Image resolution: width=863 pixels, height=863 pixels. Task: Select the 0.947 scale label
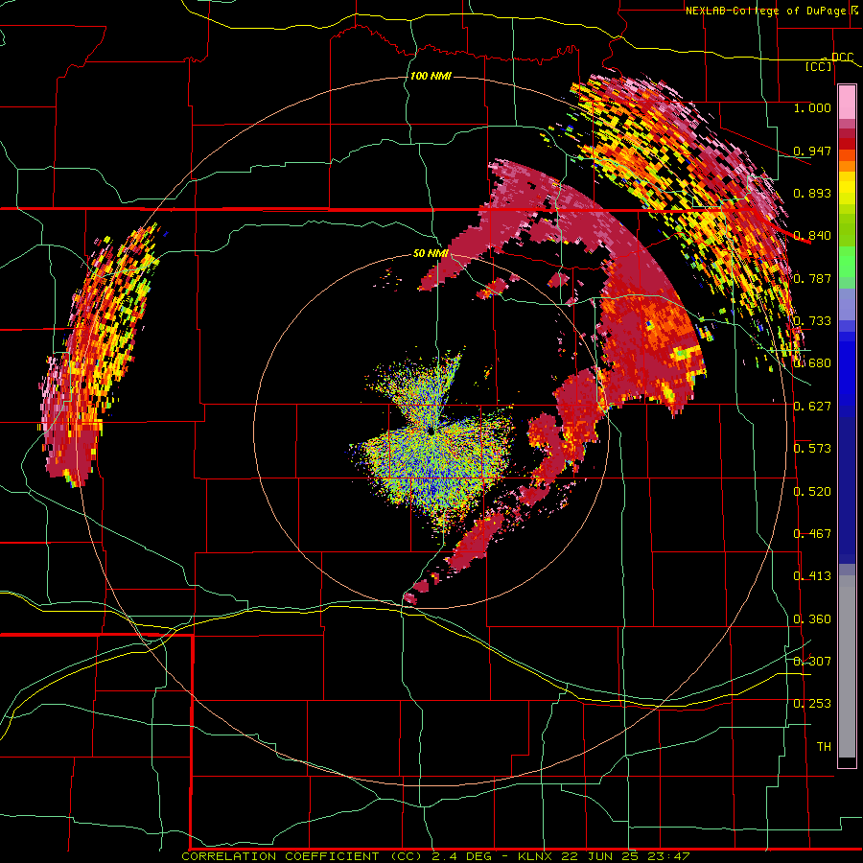tap(812, 151)
